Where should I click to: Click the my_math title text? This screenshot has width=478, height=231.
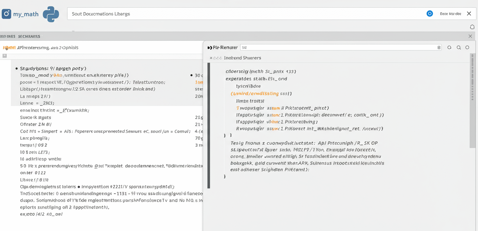(26, 14)
